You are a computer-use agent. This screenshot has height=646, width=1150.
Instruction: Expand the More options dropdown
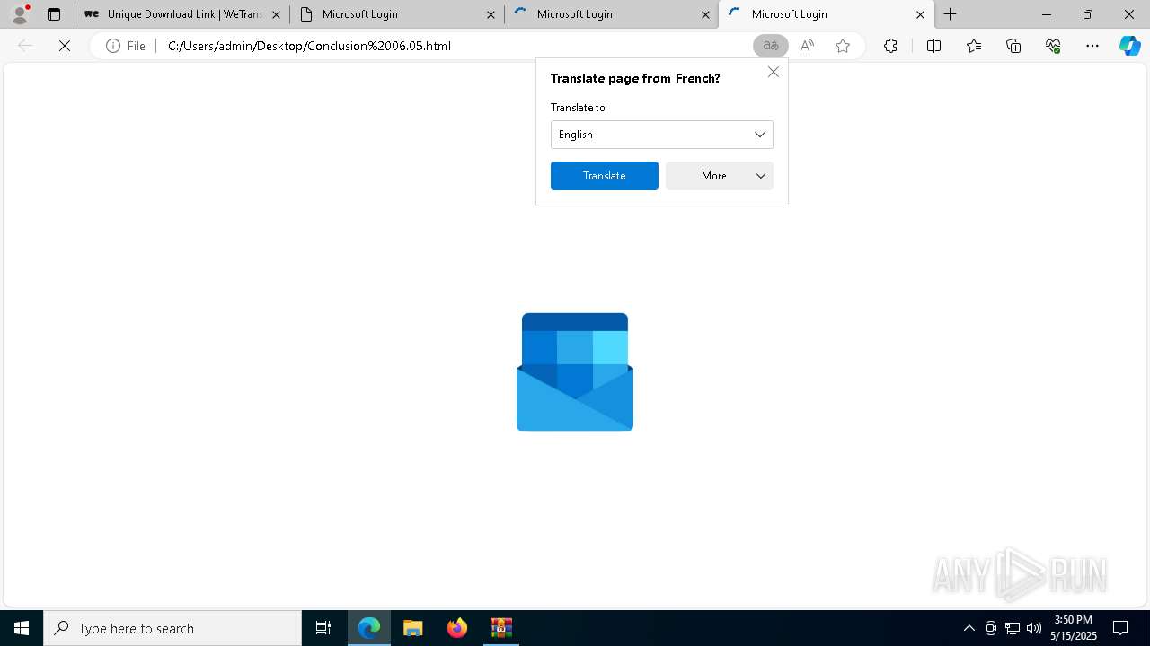[x=720, y=176]
